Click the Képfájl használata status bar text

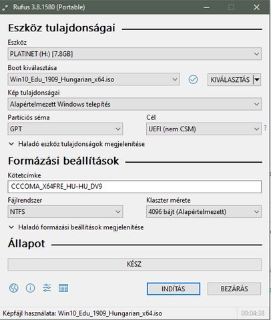tap(82, 313)
